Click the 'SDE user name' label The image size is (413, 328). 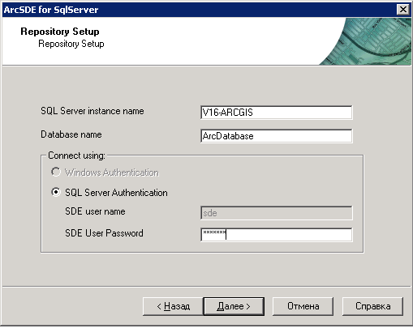[95, 211]
